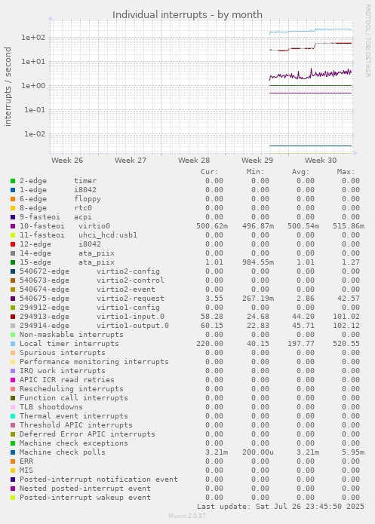Click the Cur: column header
Screen dimensions: 375x524
210,172
